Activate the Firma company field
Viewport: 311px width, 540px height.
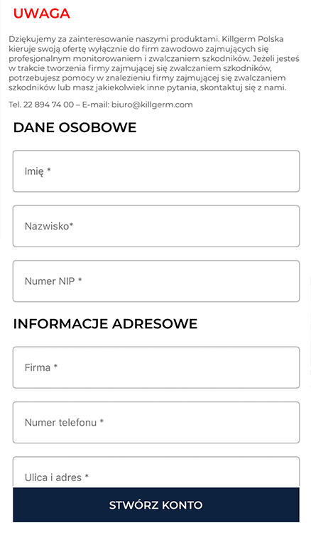click(155, 367)
